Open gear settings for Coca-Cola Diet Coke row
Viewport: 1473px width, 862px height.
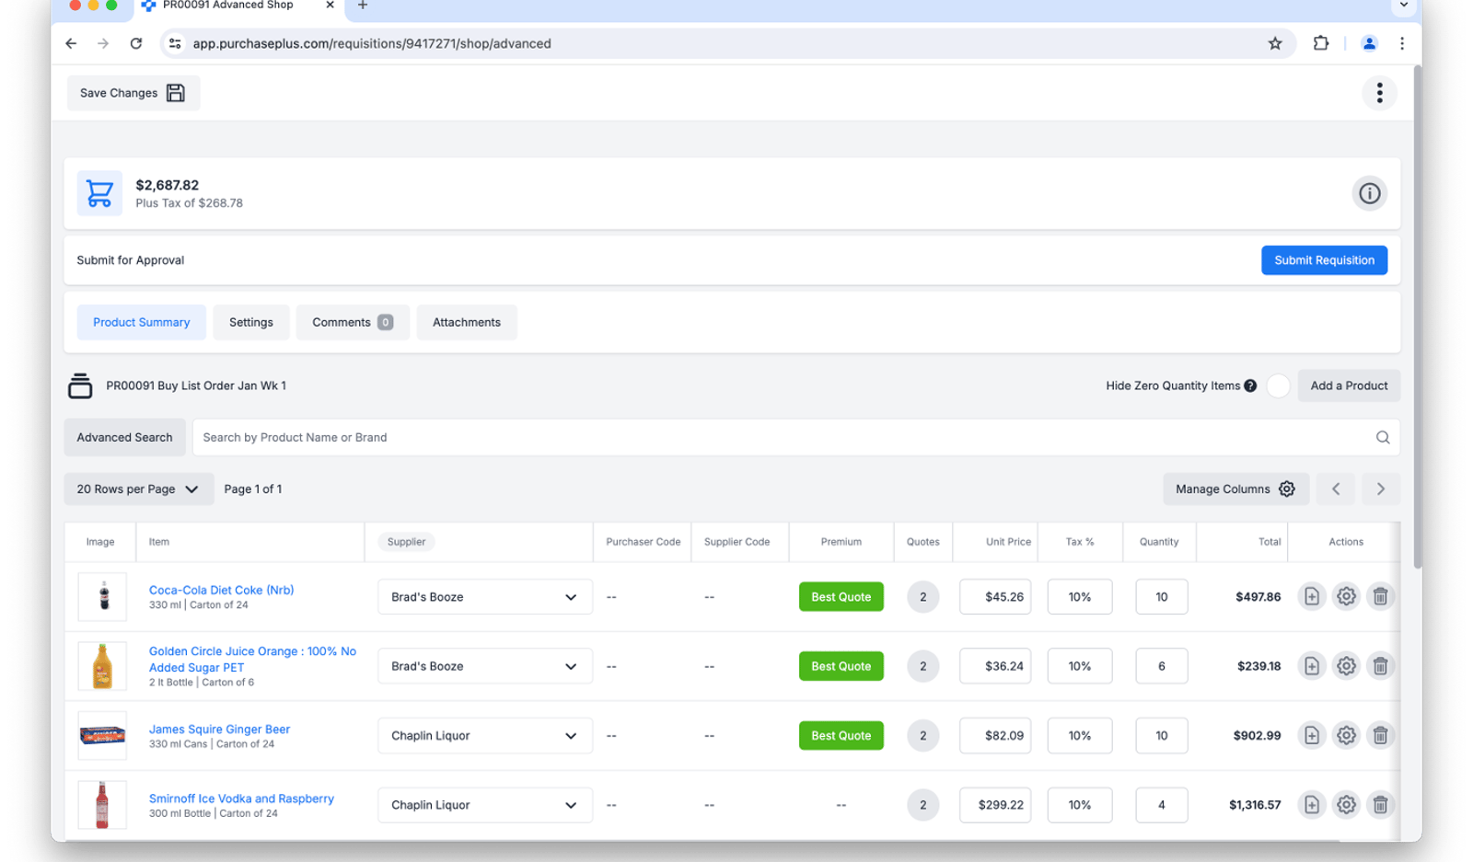1346,596
